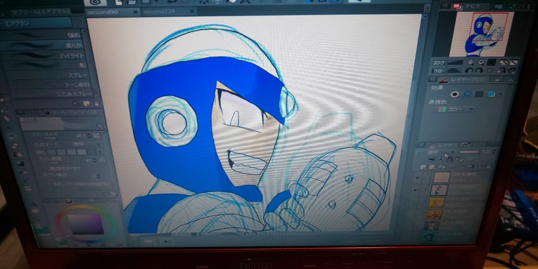Choose the 影 airbrush preset
The image size is (538, 269).
44,65
